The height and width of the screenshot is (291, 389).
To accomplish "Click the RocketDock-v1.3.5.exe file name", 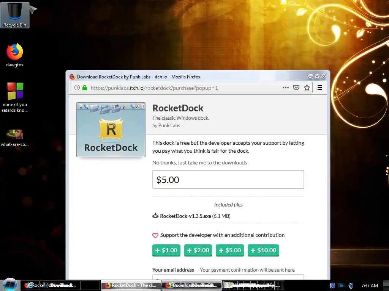I will (x=185, y=216).
